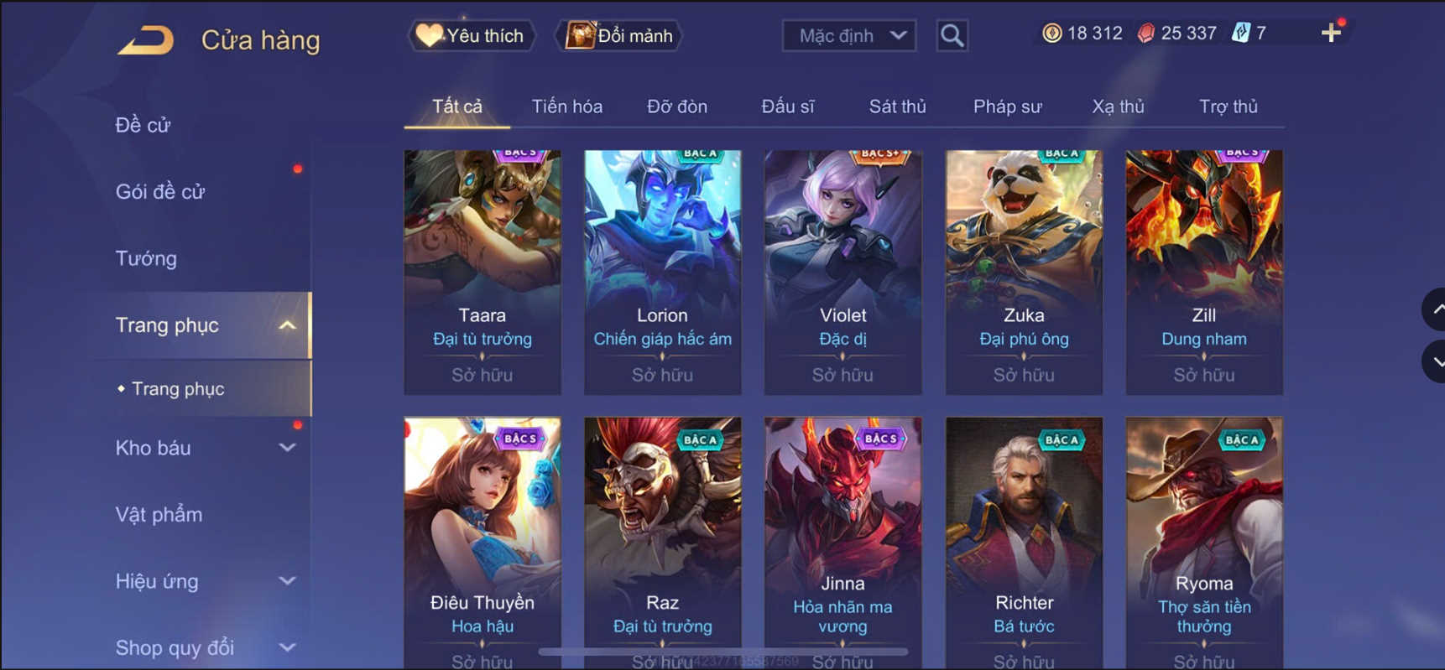1445x670 pixels.
Task: Select the Tiến hóa tab
Action: tap(566, 106)
